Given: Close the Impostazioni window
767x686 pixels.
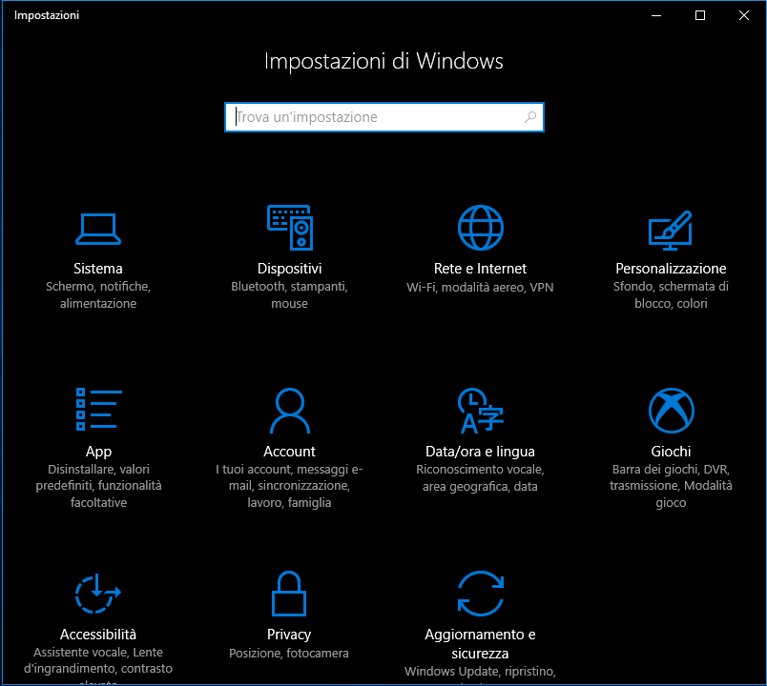Looking at the screenshot, I should pos(744,15).
